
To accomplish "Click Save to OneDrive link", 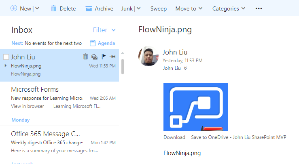I will pyautogui.click(x=238, y=137).
